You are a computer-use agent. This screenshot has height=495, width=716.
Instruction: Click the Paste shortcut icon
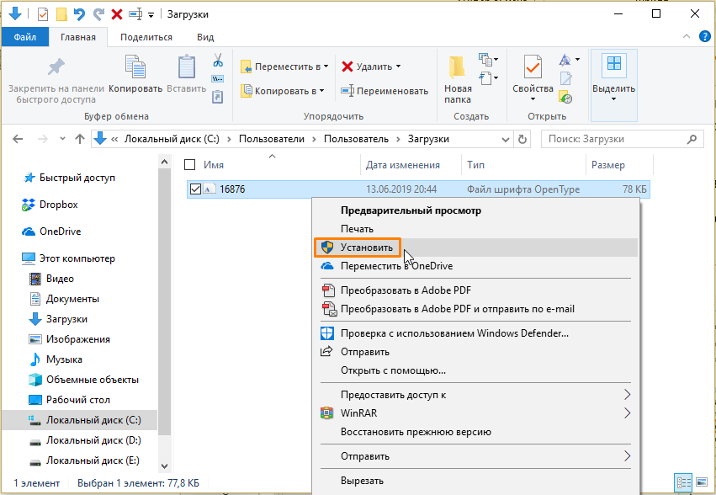[217, 97]
